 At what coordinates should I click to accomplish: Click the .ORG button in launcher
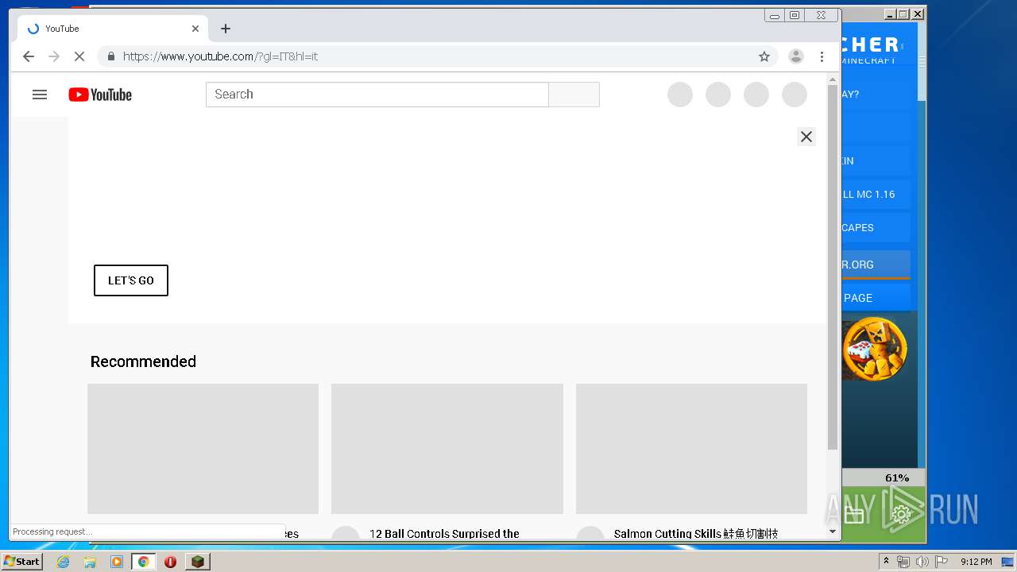[876, 265]
